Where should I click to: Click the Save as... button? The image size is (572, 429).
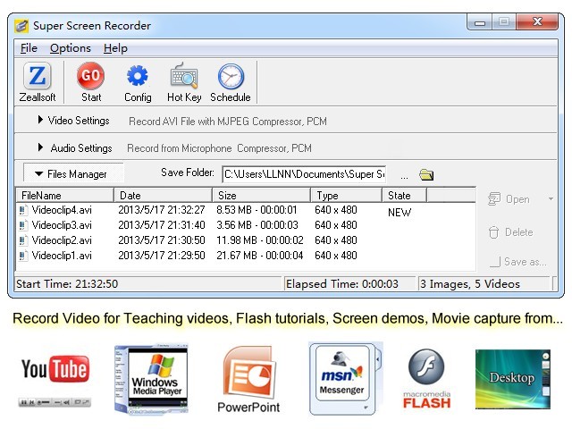click(518, 262)
